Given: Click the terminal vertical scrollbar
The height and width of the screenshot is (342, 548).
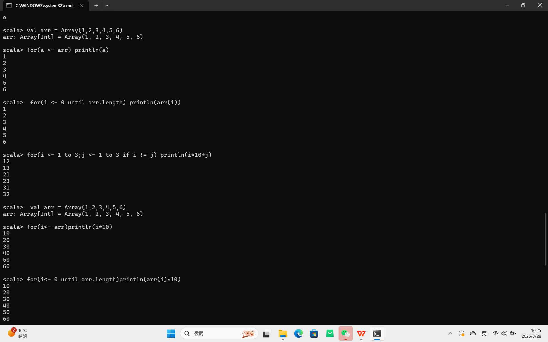Looking at the screenshot, I should pyautogui.click(x=546, y=239).
